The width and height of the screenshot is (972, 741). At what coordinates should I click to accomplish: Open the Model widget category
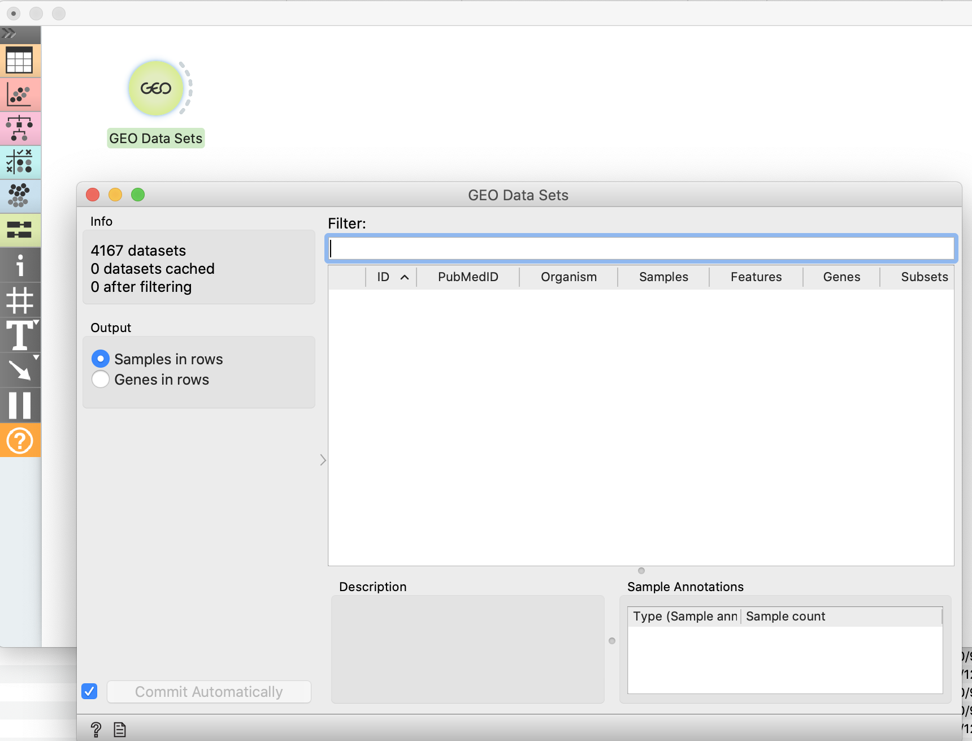click(x=20, y=128)
